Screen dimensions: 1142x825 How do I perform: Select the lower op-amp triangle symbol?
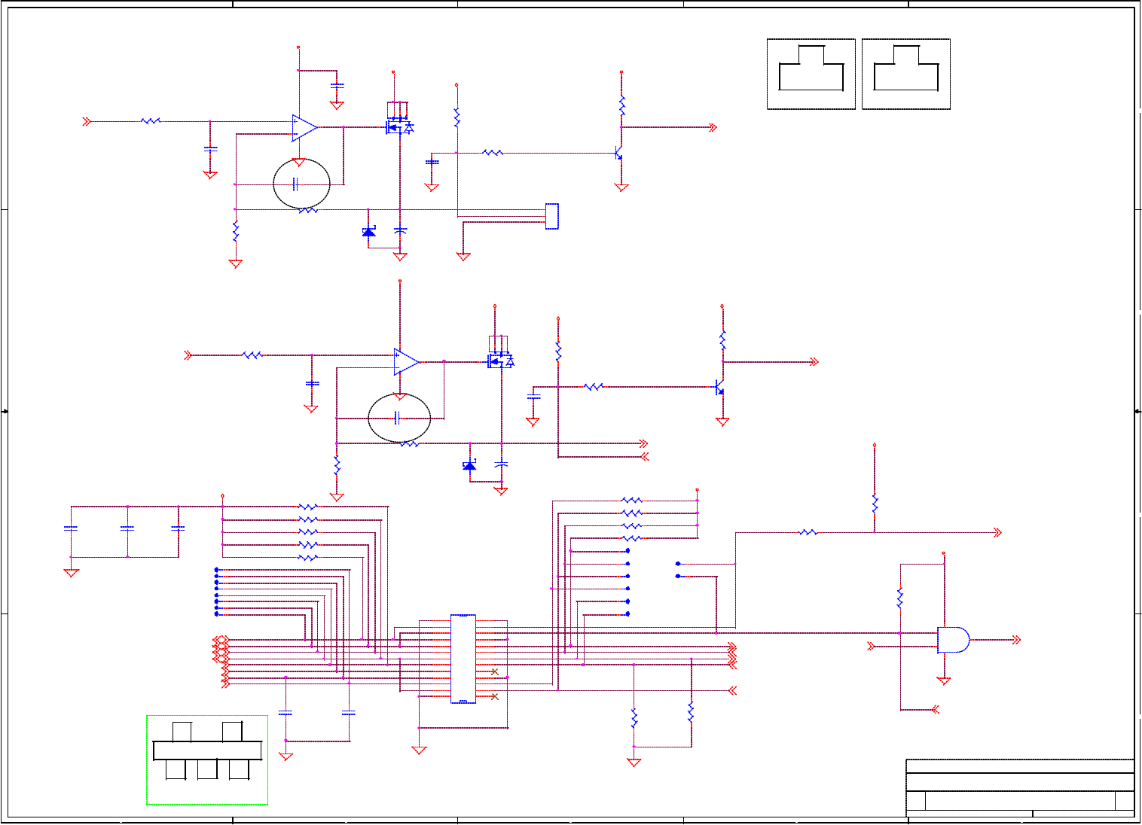tap(407, 362)
